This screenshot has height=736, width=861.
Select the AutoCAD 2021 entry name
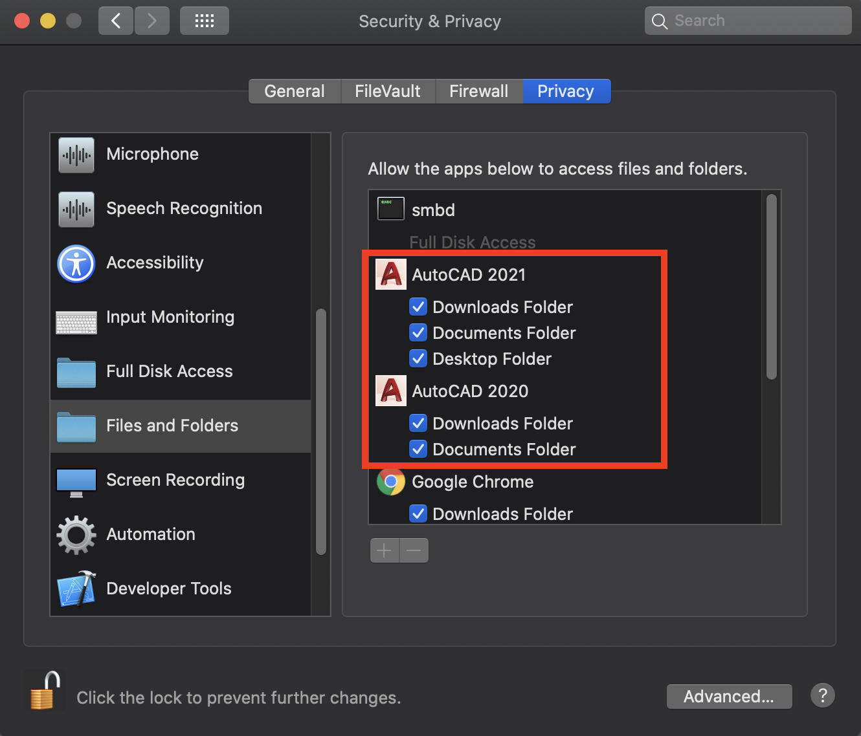[x=469, y=275]
